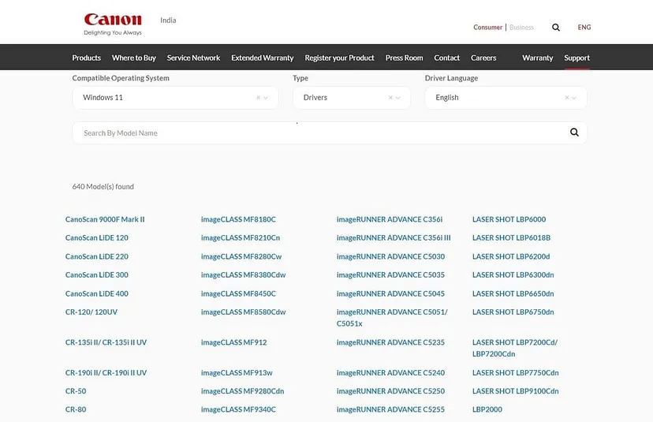Image resolution: width=653 pixels, height=422 pixels.
Task: Switch to the Consumer site
Action: pos(487,27)
